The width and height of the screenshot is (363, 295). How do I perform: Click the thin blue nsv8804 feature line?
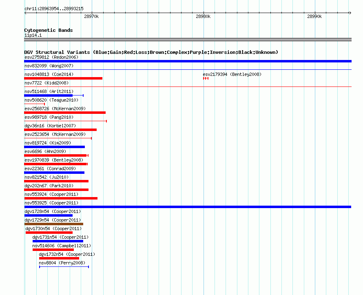click(x=64, y=267)
